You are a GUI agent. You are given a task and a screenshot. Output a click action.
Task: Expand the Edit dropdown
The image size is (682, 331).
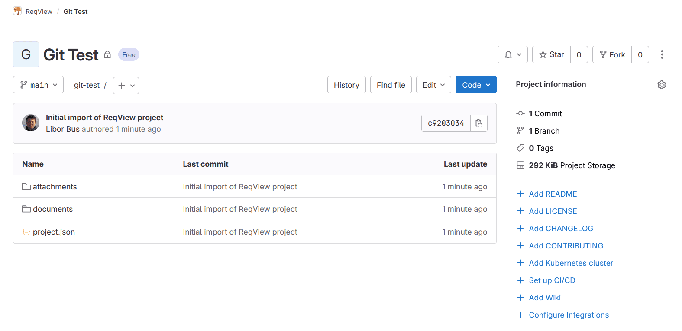433,85
